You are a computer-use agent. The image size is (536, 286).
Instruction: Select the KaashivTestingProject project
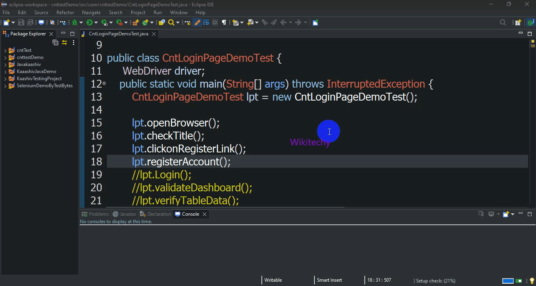39,79
